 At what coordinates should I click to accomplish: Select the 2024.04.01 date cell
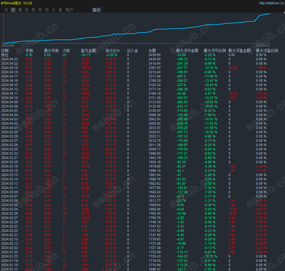click(10, 128)
